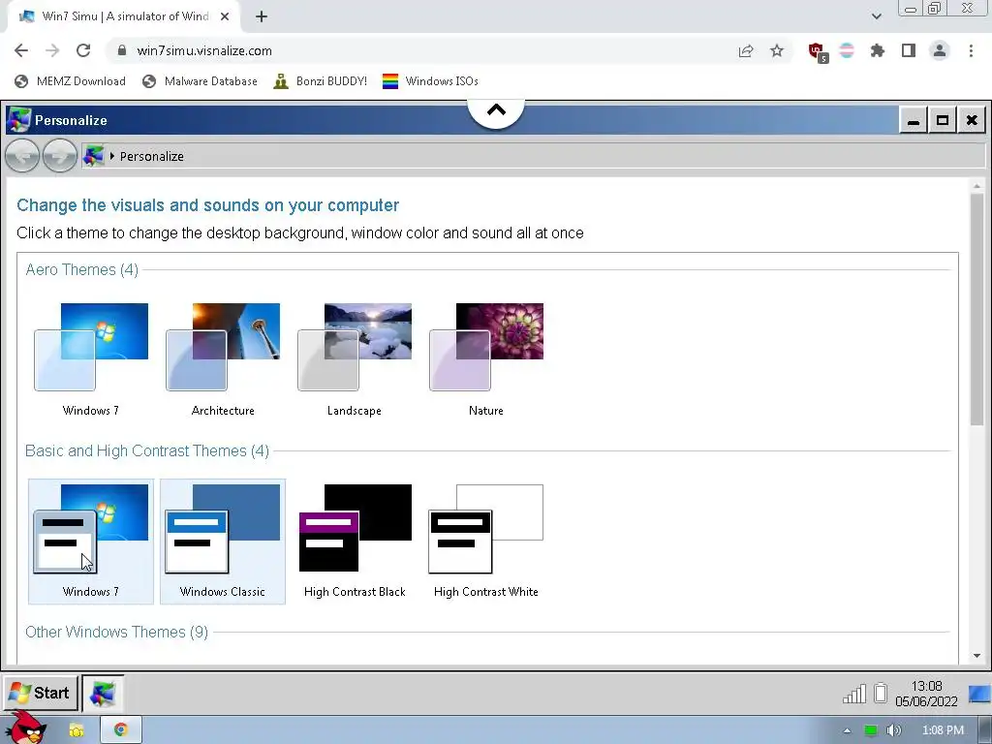Click the simulator battery icon

point(880,693)
